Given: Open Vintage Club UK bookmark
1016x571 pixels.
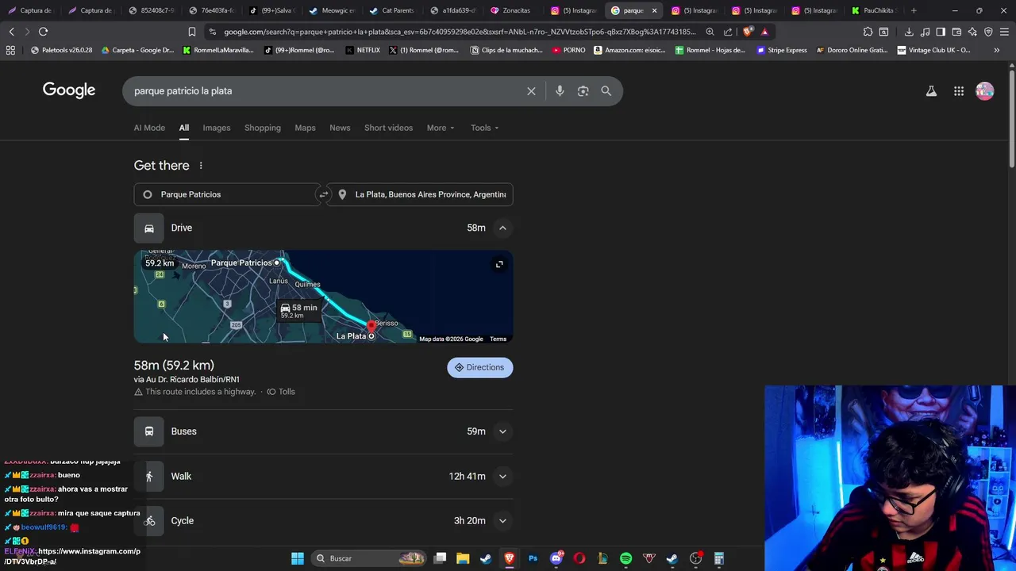Looking at the screenshot, I should (x=933, y=50).
